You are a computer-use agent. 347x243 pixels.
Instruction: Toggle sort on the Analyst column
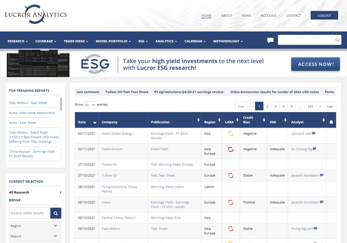click(x=324, y=120)
